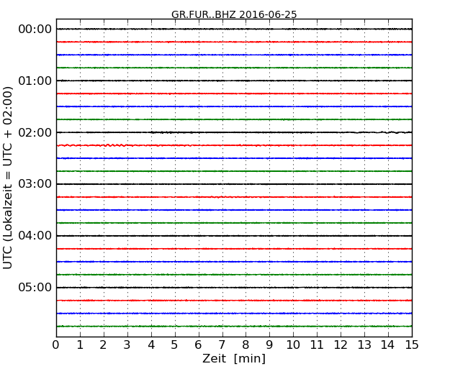Image resolution: width=468 pixels, height=374 pixels.
Task: Click x-axis tick label 0
Action: click(x=56, y=345)
